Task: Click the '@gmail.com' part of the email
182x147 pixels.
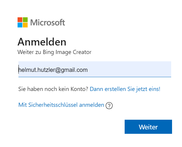Action: [x=71, y=70]
